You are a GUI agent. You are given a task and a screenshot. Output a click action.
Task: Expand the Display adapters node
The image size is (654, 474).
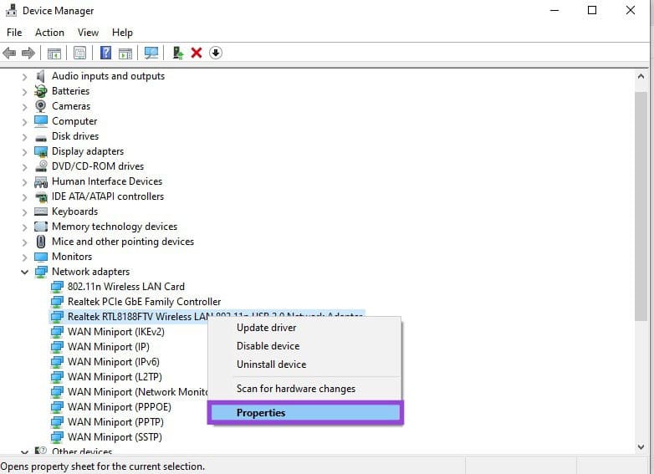click(x=24, y=152)
